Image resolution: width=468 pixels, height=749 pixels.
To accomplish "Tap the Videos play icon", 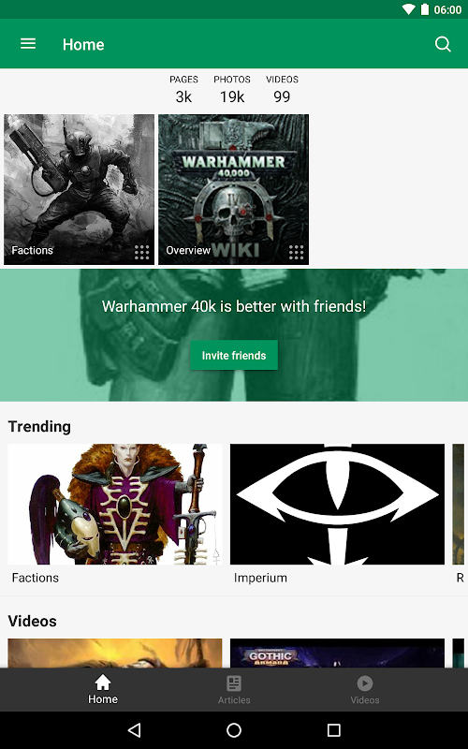I will click(365, 683).
